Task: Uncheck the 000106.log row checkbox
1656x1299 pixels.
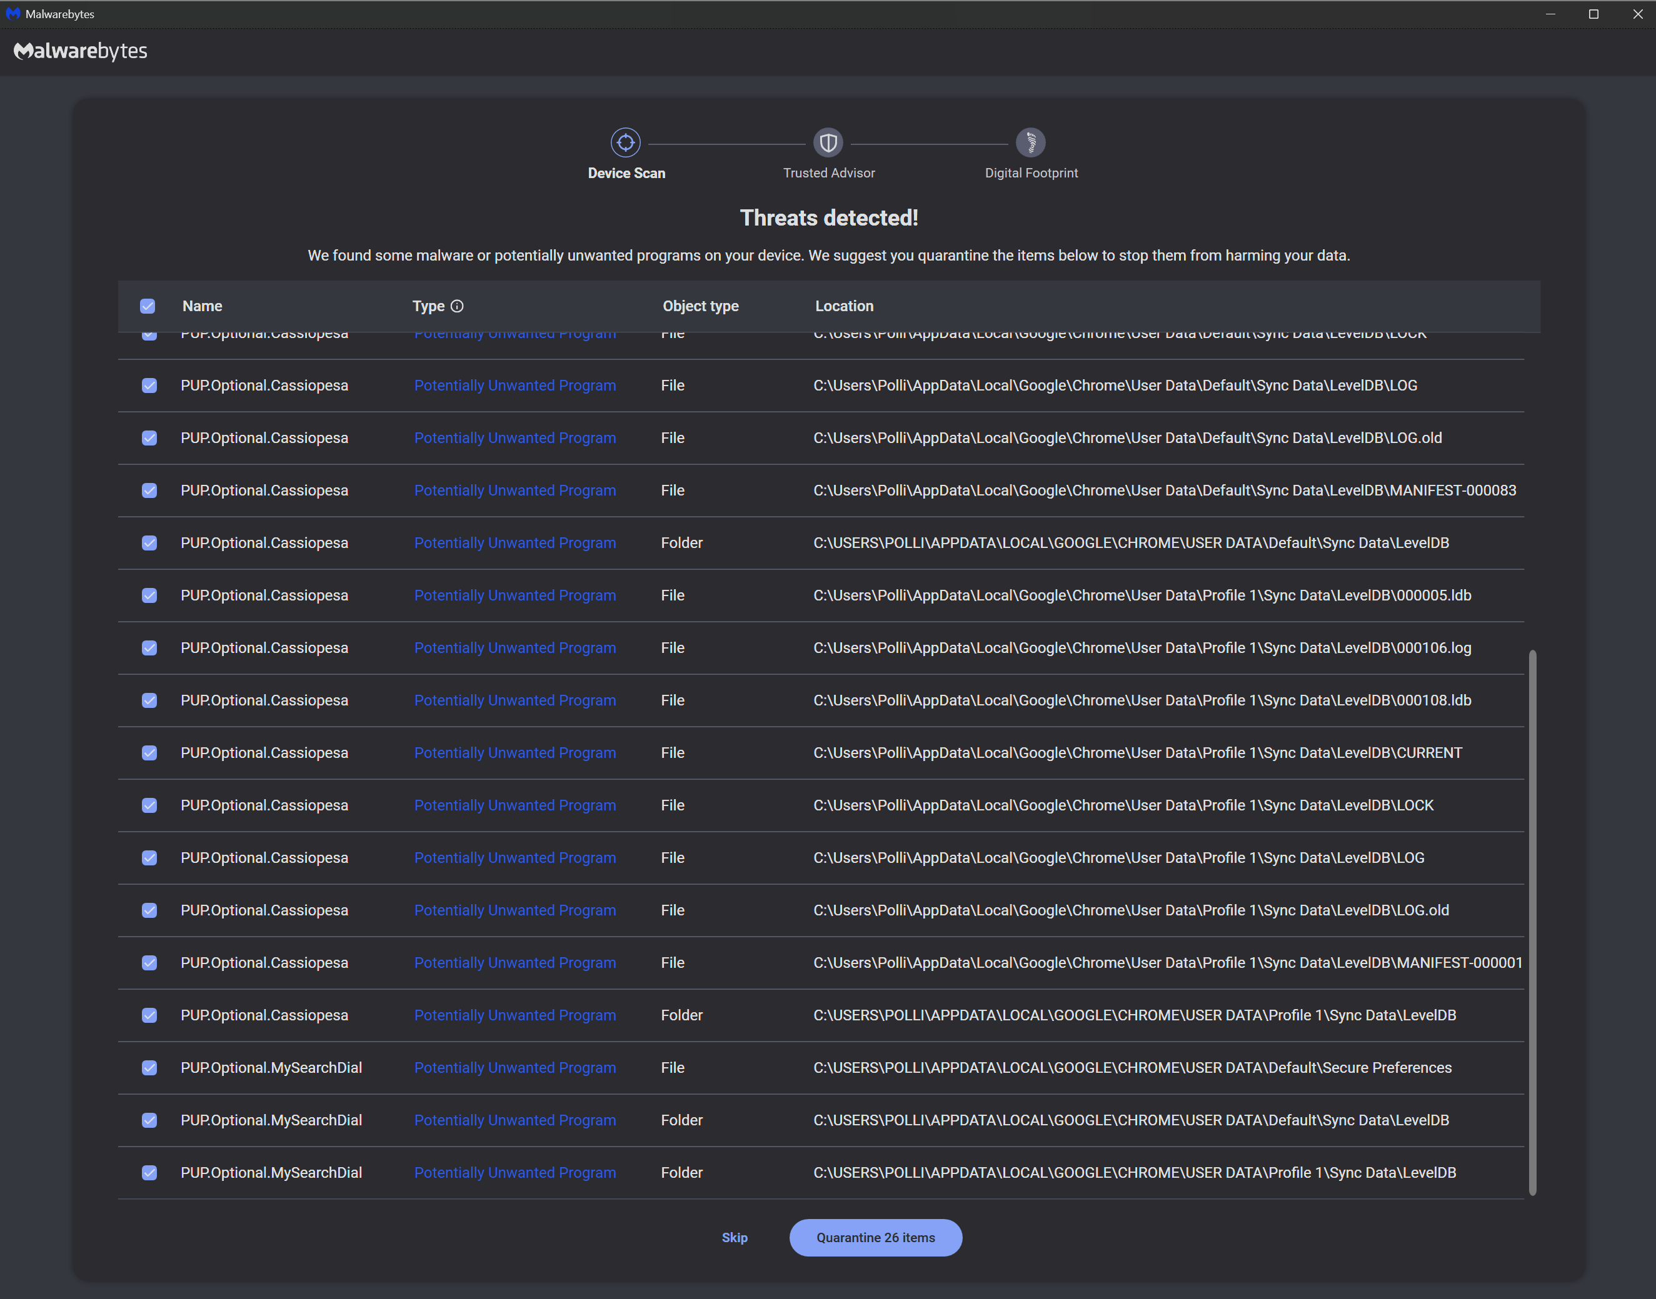Action: point(149,648)
